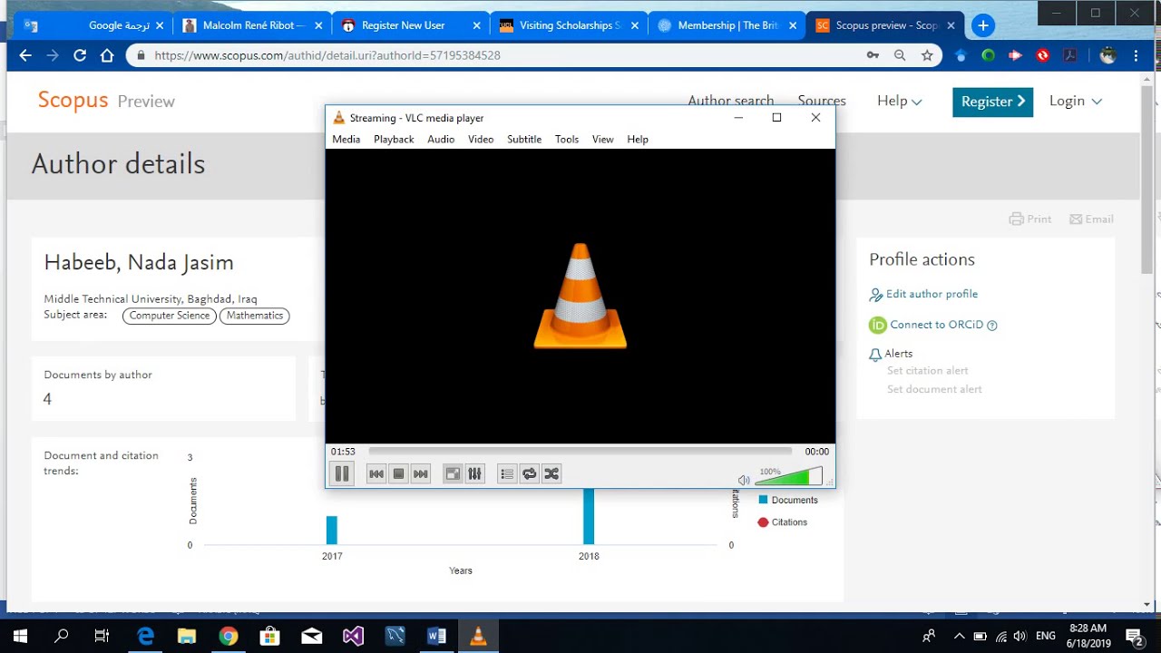The image size is (1161, 653).
Task: Select Computer Science subject area tag
Action: (x=170, y=316)
